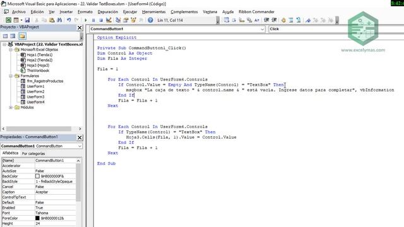Toggle Folders button in Project panel

pos(22,36)
